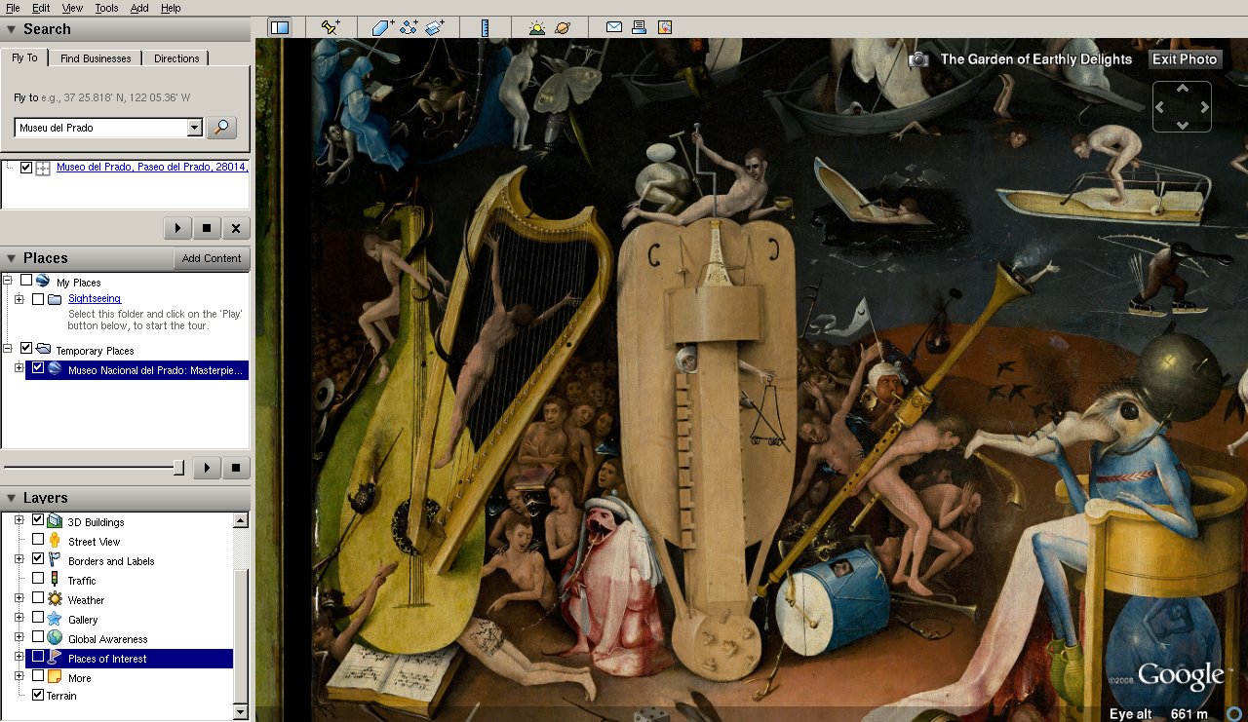Uncheck the Temporary Places checkbox
The width and height of the screenshot is (1248, 722).
pos(26,348)
